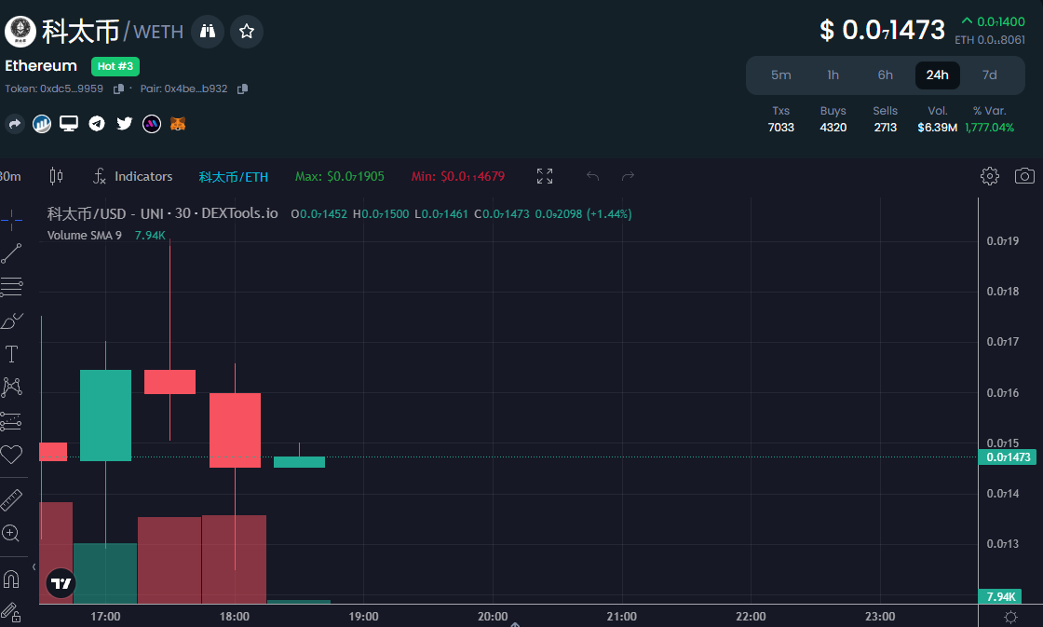Viewport: 1043px width, 627px height.
Task: Click the Buys count 4320
Action: coord(833,127)
